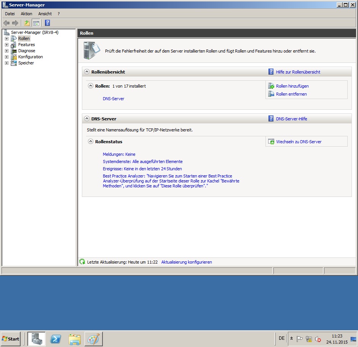Open Windows Explorer from the taskbar
The height and width of the screenshot is (347, 358).
(x=75, y=339)
